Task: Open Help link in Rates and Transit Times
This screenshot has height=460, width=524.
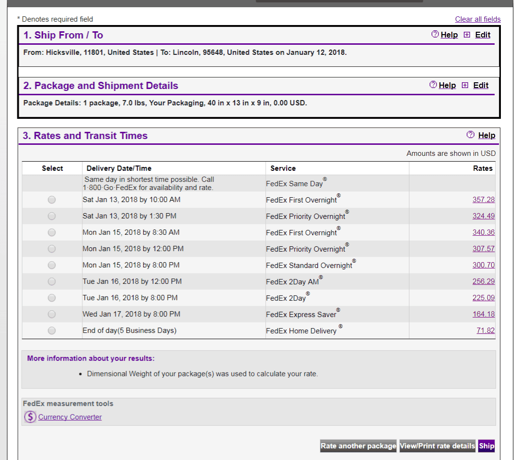Action: point(486,135)
